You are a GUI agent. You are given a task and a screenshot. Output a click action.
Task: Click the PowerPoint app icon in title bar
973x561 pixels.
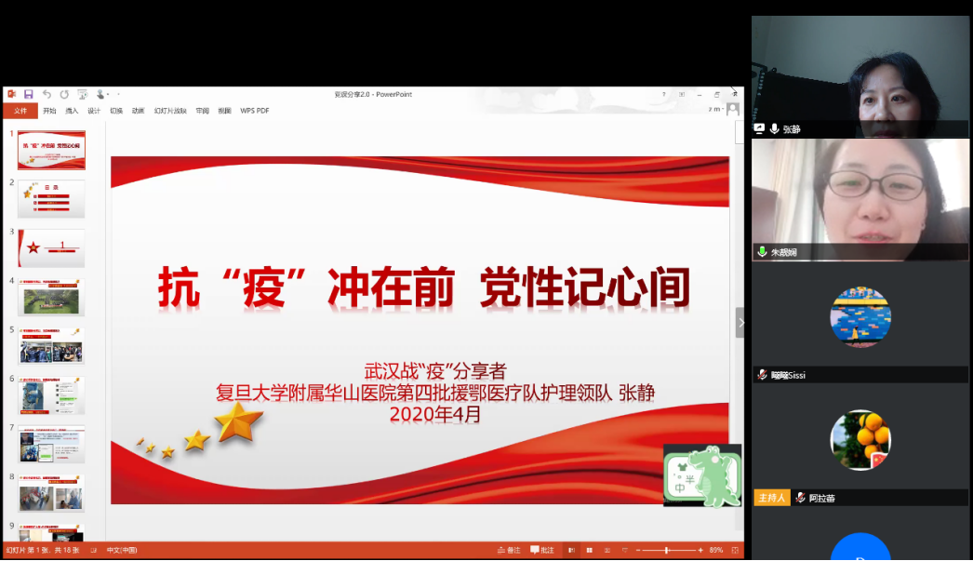(11, 94)
